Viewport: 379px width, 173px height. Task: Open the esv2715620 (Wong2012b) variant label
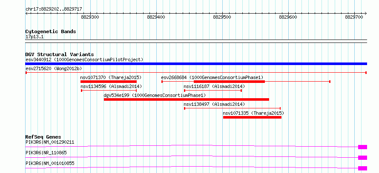(54, 68)
